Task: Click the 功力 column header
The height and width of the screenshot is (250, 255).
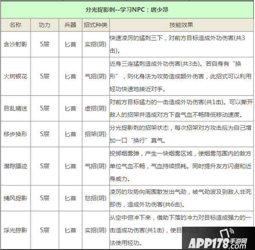Action: pyautogui.click(x=44, y=25)
